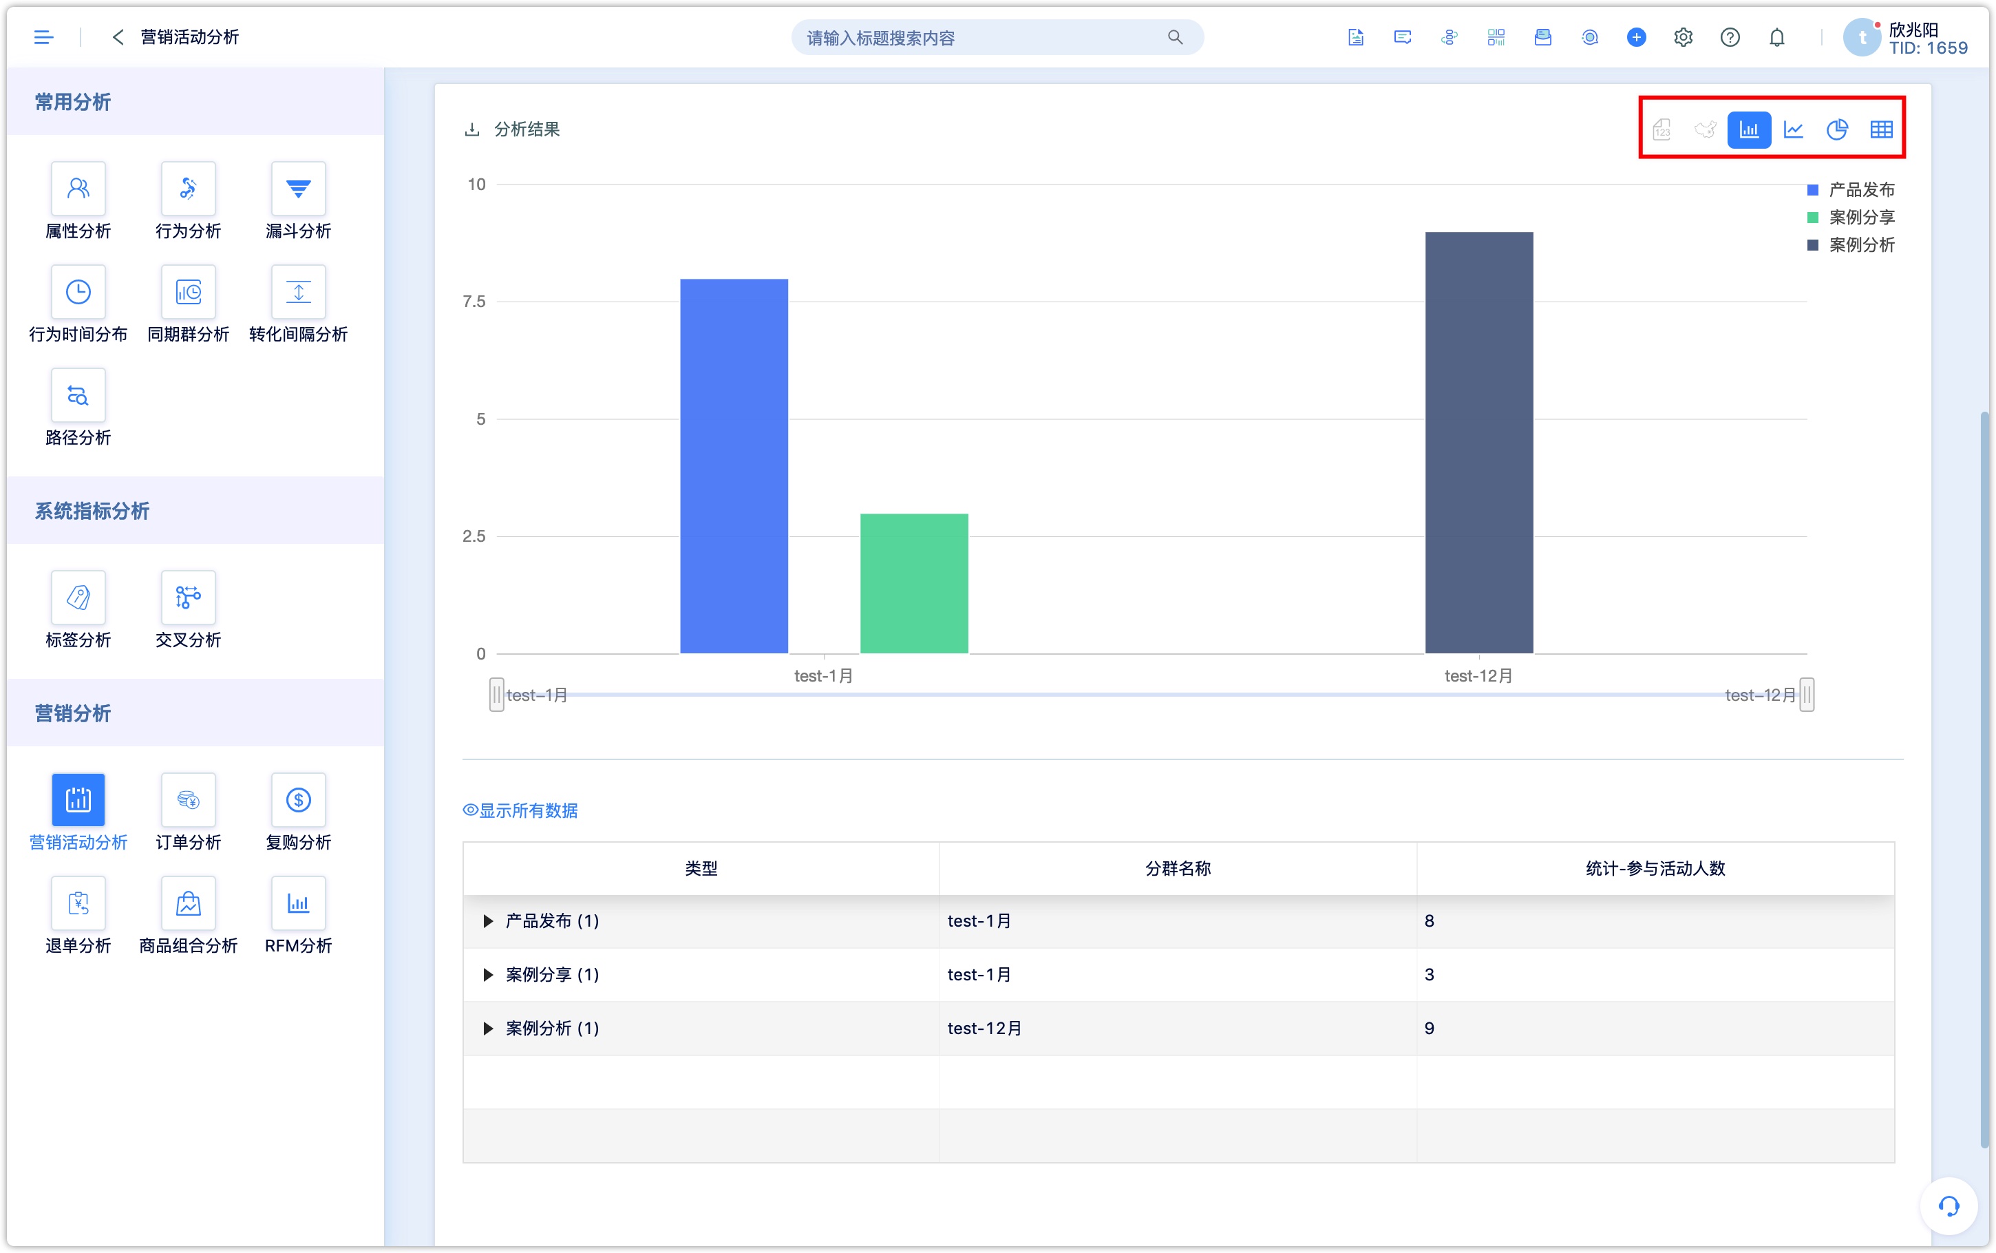
Task: Click the page vertical scrollbar
Action: (x=1984, y=779)
